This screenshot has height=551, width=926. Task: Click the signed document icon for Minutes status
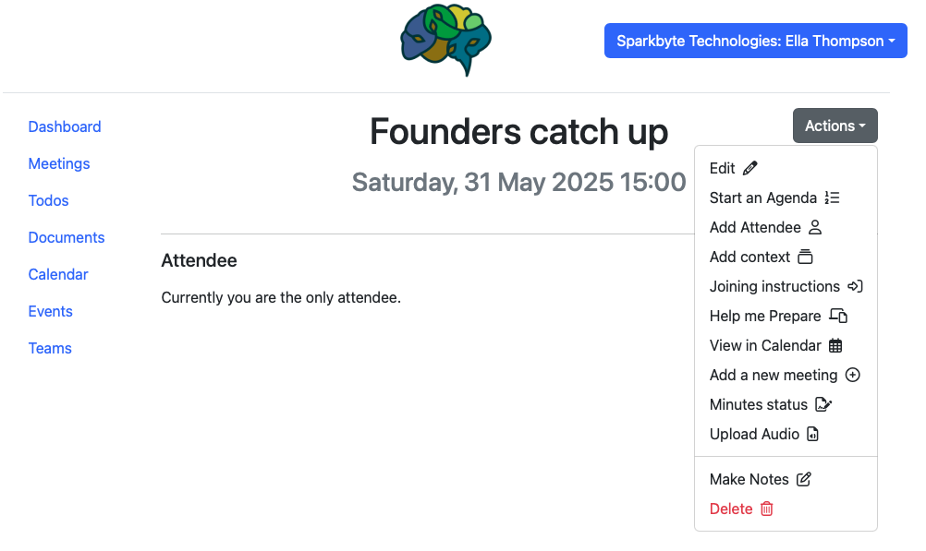(x=823, y=404)
